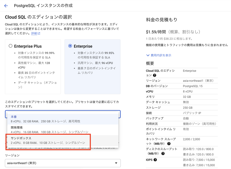
Task: Open the help icon beside IOPS
Action: pyautogui.click(x=155, y=159)
